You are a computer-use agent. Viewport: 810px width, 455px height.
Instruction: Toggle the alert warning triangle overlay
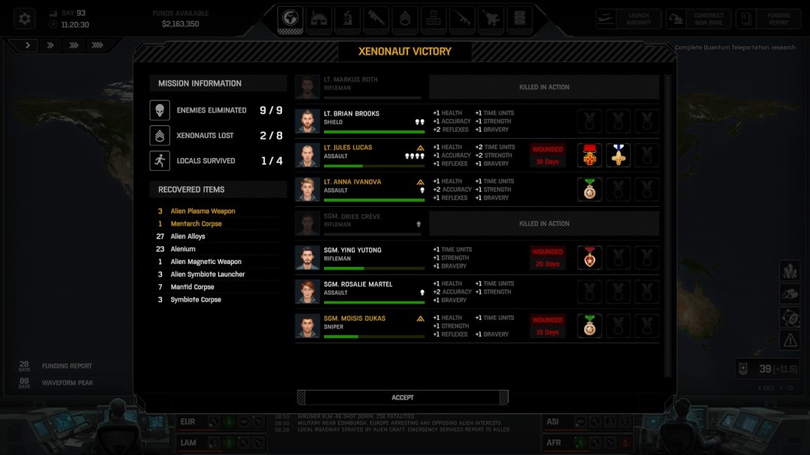(x=790, y=340)
